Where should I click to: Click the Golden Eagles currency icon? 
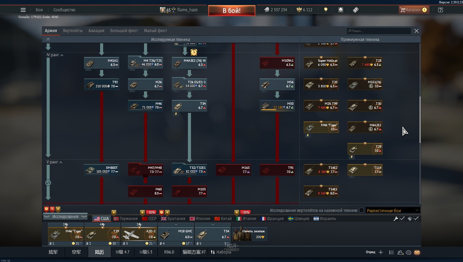(300, 10)
